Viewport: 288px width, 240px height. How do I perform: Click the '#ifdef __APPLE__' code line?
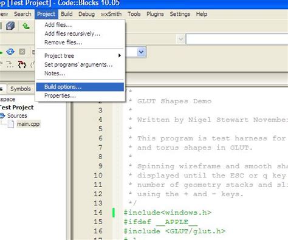[161, 222]
